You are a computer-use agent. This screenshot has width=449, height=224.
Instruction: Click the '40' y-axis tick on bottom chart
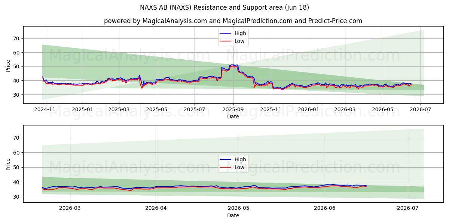pyautogui.click(x=17, y=182)
